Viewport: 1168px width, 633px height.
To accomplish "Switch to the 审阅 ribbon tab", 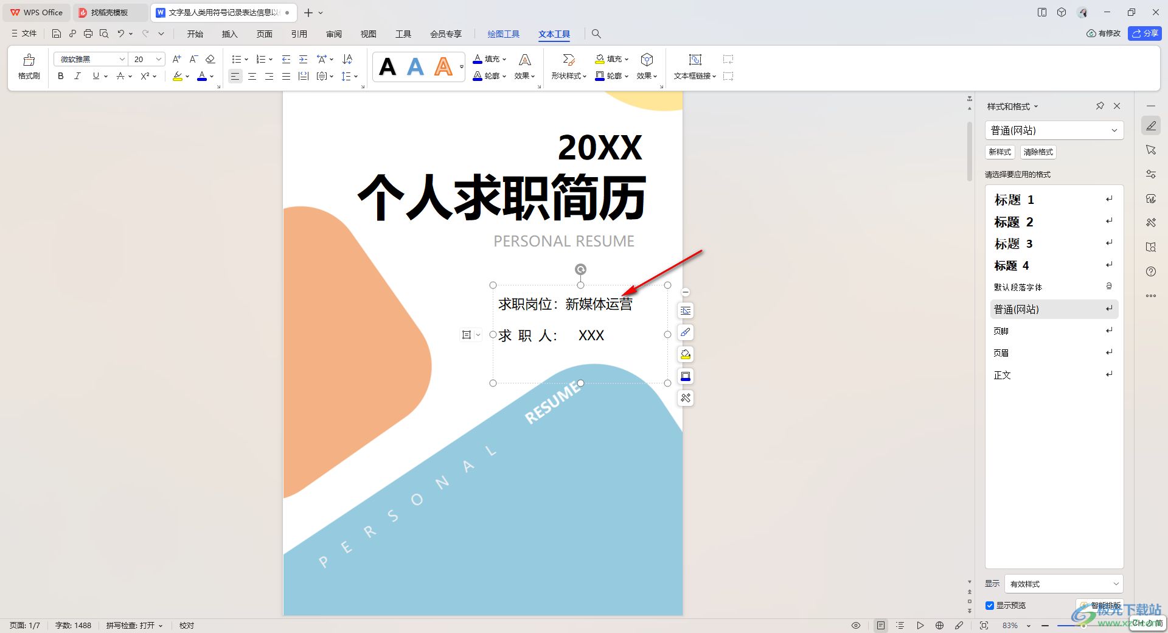I will tap(334, 34).
